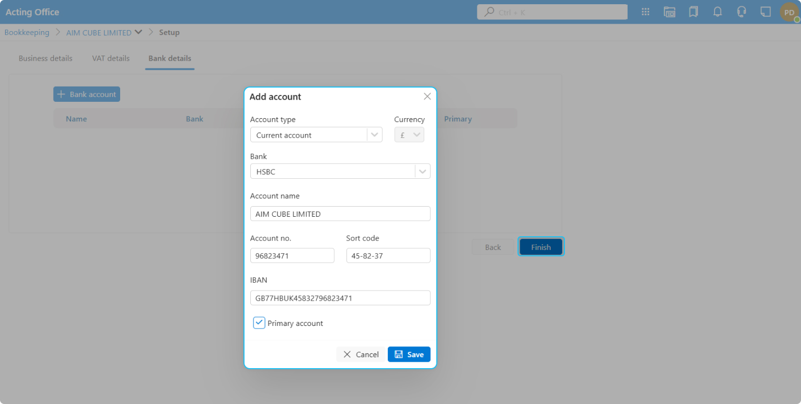Open the Currency dropdown
801x404 pixels.
tap(409, 135)
